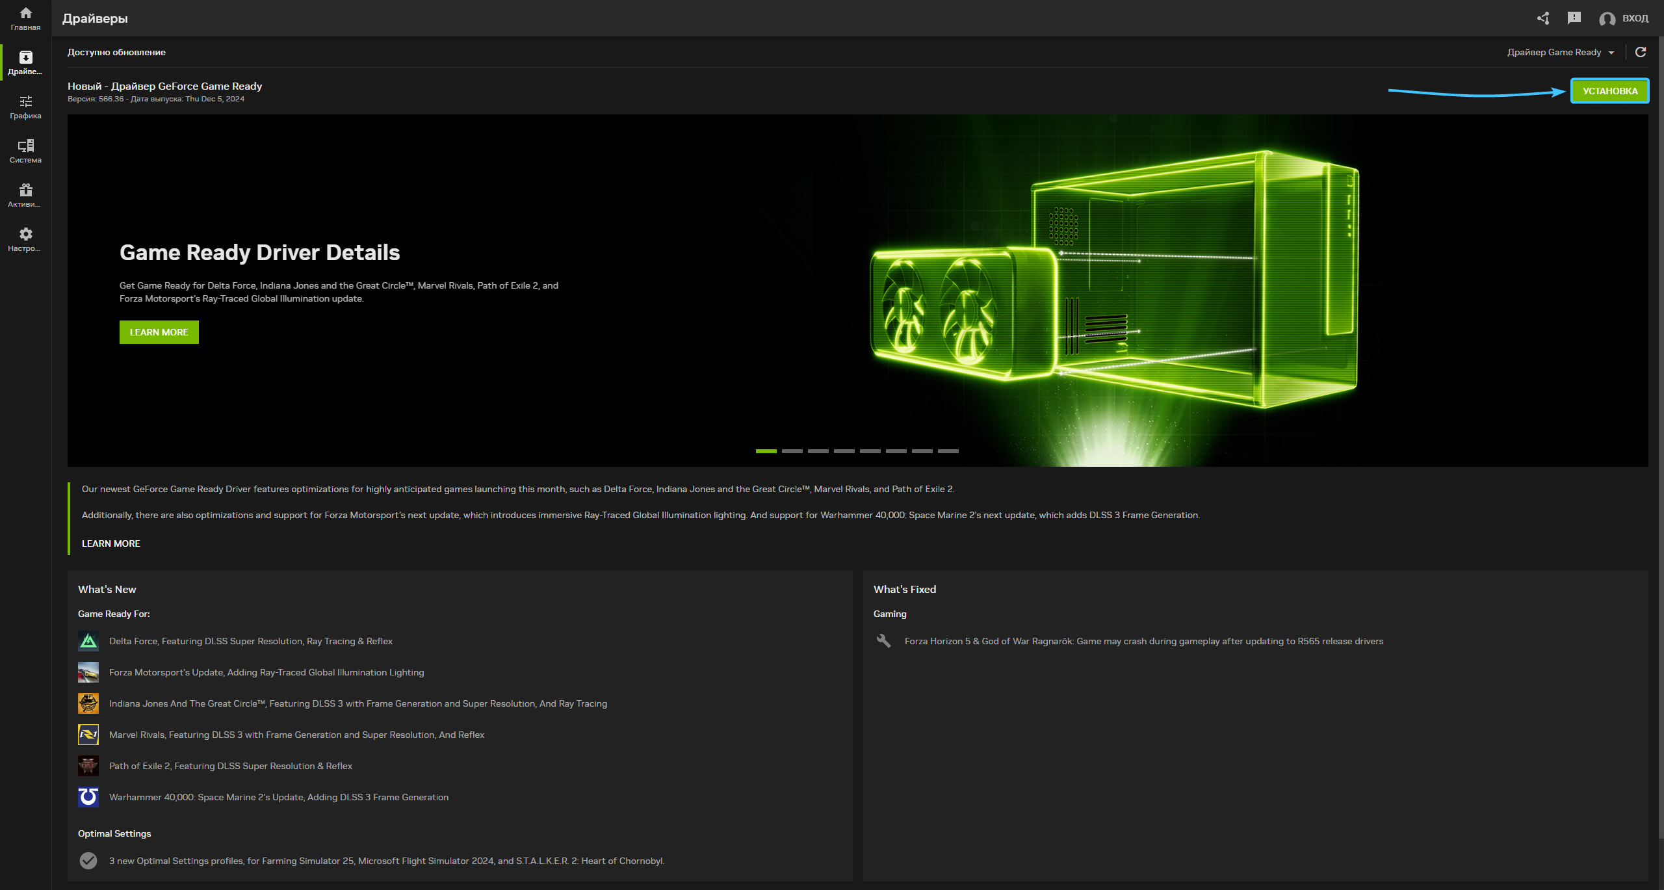The image size is (1664, 890).
Task: Click Marvel Rivals DLSS 3 text row
Action: [297, 735]
